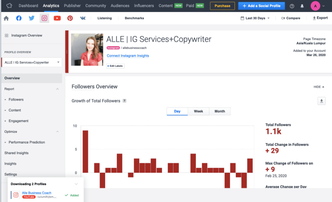The width and height of the screenshot is (332, 202).
Task: Open the Facebook analytics icon
Action: [19, 18]
